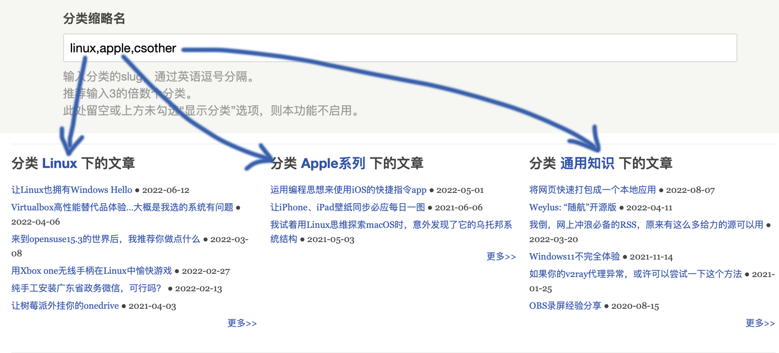Open the Weylus: "随航"开源版 article
The image size is (779, 353).
coord(573,207)
